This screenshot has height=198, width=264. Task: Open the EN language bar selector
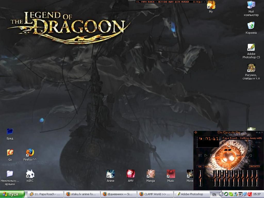pos(214,194)
